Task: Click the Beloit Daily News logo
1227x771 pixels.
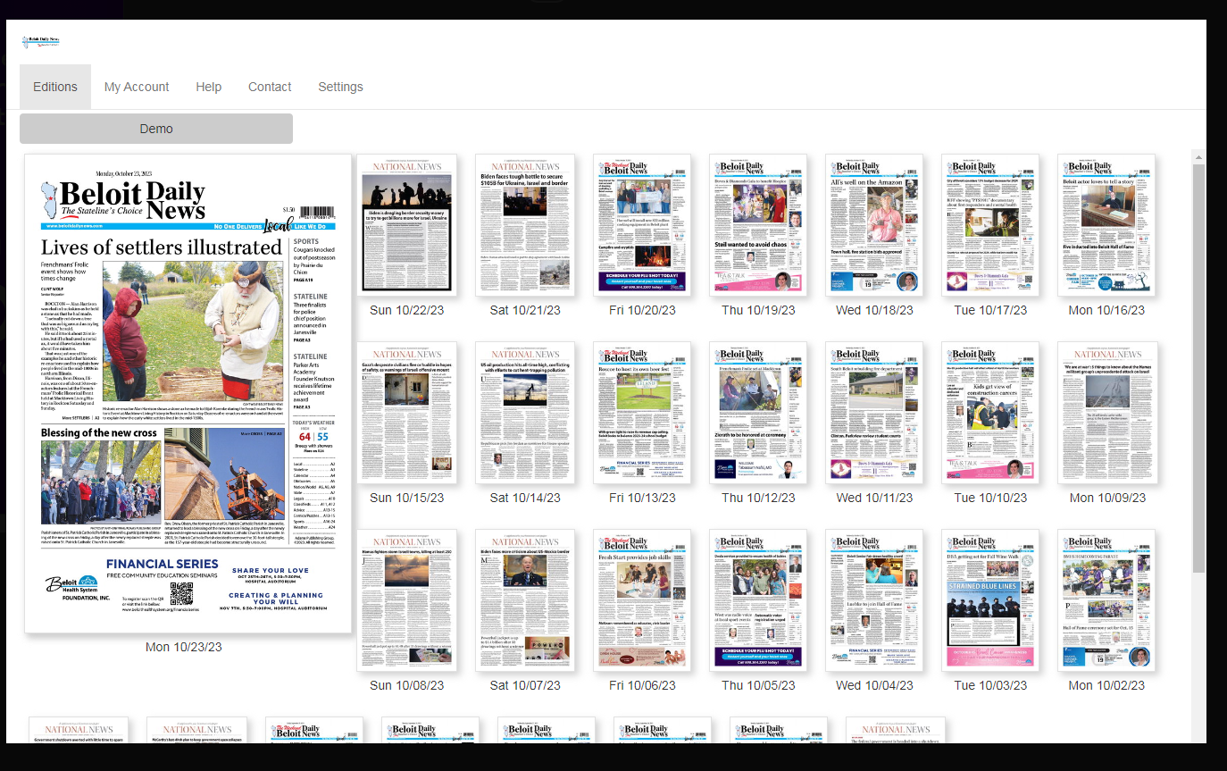Action: click(40, 41)
